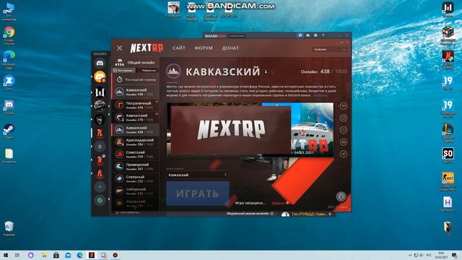The image size is (462, 260).
Task: Select the Пограничный server
Action: 135,105
